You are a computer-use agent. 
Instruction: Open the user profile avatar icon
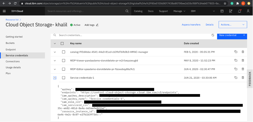[x=248, y=11]
